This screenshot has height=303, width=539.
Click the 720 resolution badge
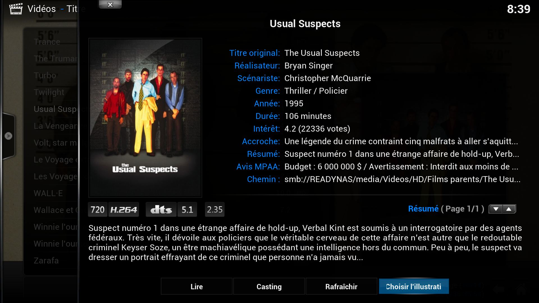[x=97, y=210]
